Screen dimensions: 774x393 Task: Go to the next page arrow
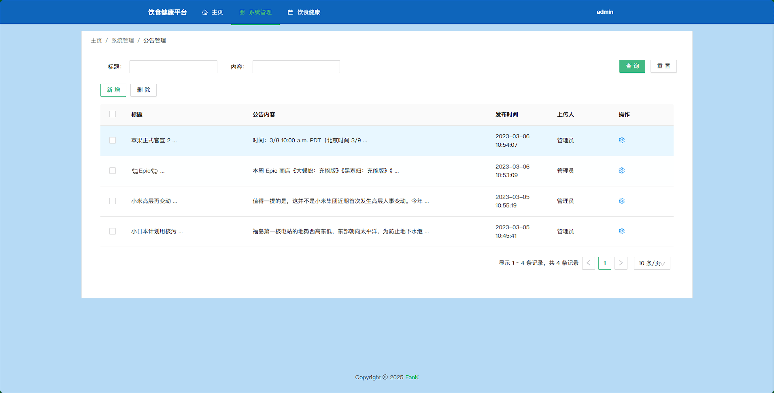[x=621, y=263]
